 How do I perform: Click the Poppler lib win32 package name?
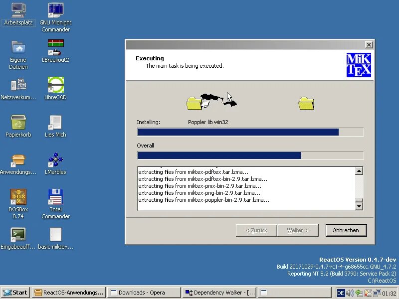208,122
